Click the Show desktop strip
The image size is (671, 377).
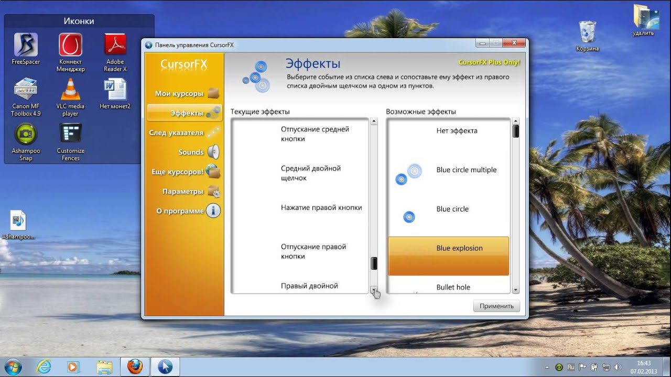(x=667, y=367)
